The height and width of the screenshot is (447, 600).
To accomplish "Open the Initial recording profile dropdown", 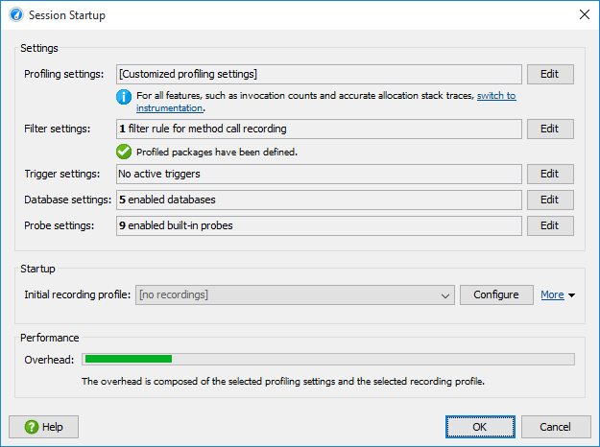I will pos(295,294).
